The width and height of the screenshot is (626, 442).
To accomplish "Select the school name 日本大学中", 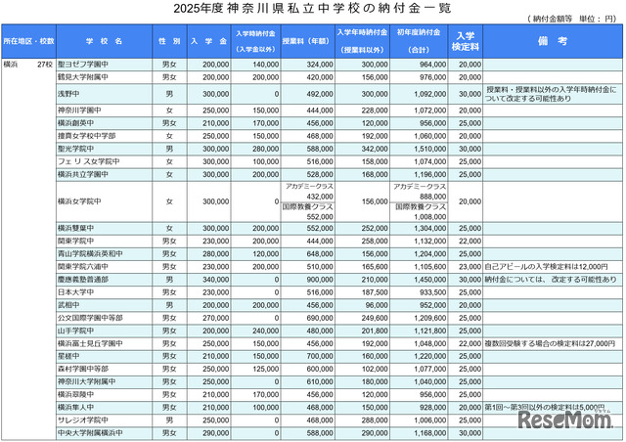I will [76, 291].
